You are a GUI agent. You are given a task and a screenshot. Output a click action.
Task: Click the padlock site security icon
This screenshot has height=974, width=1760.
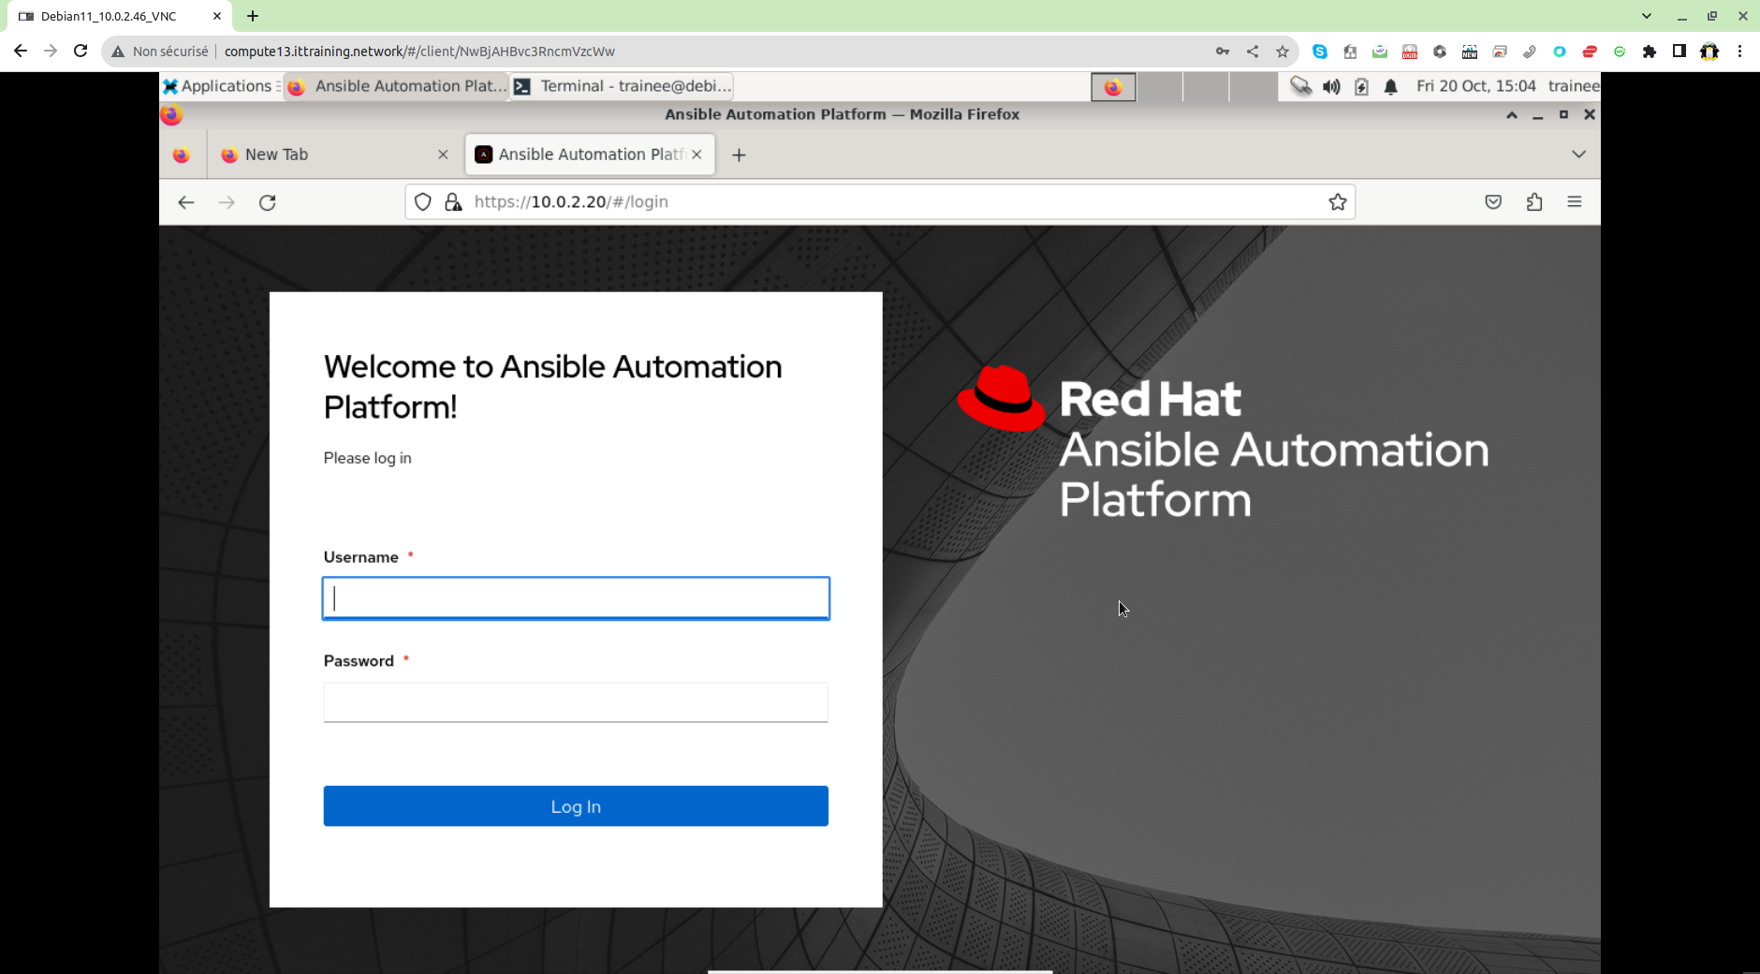[453, 202]
